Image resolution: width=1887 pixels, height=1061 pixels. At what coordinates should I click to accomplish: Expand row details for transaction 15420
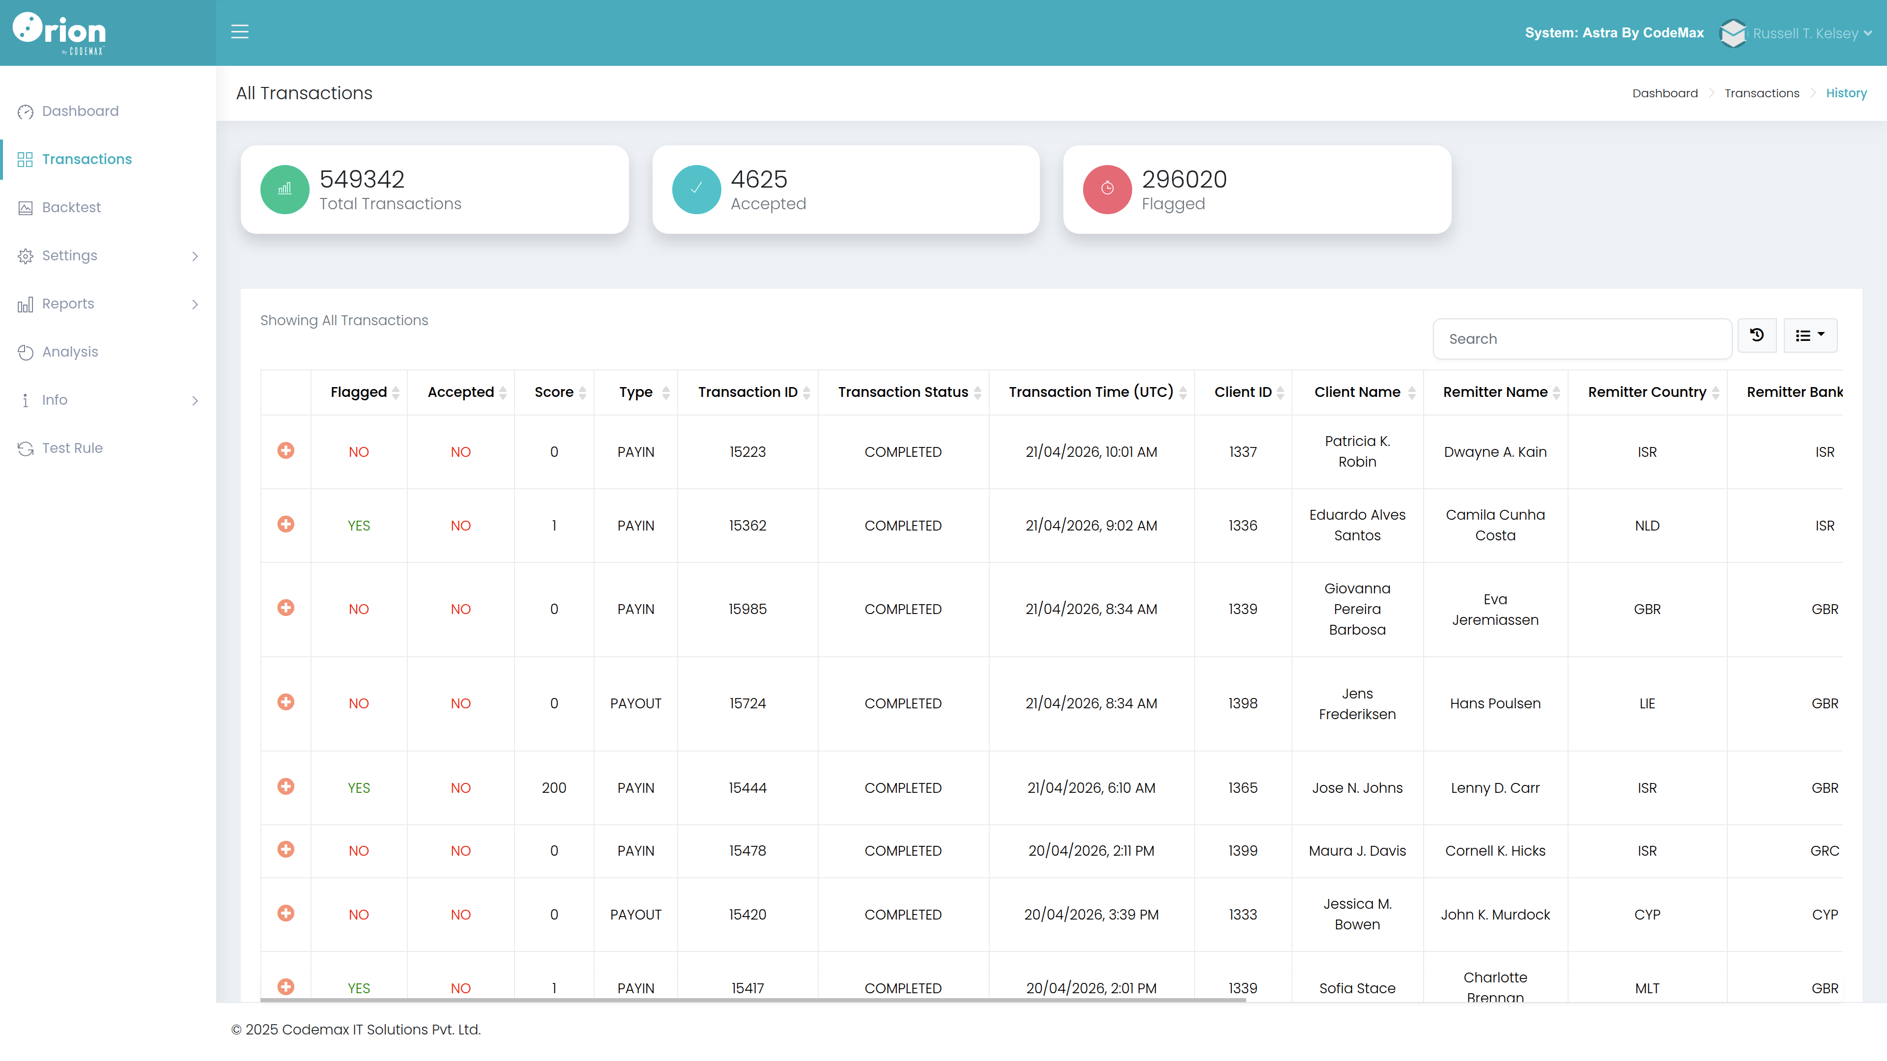(x=286, y=913)
